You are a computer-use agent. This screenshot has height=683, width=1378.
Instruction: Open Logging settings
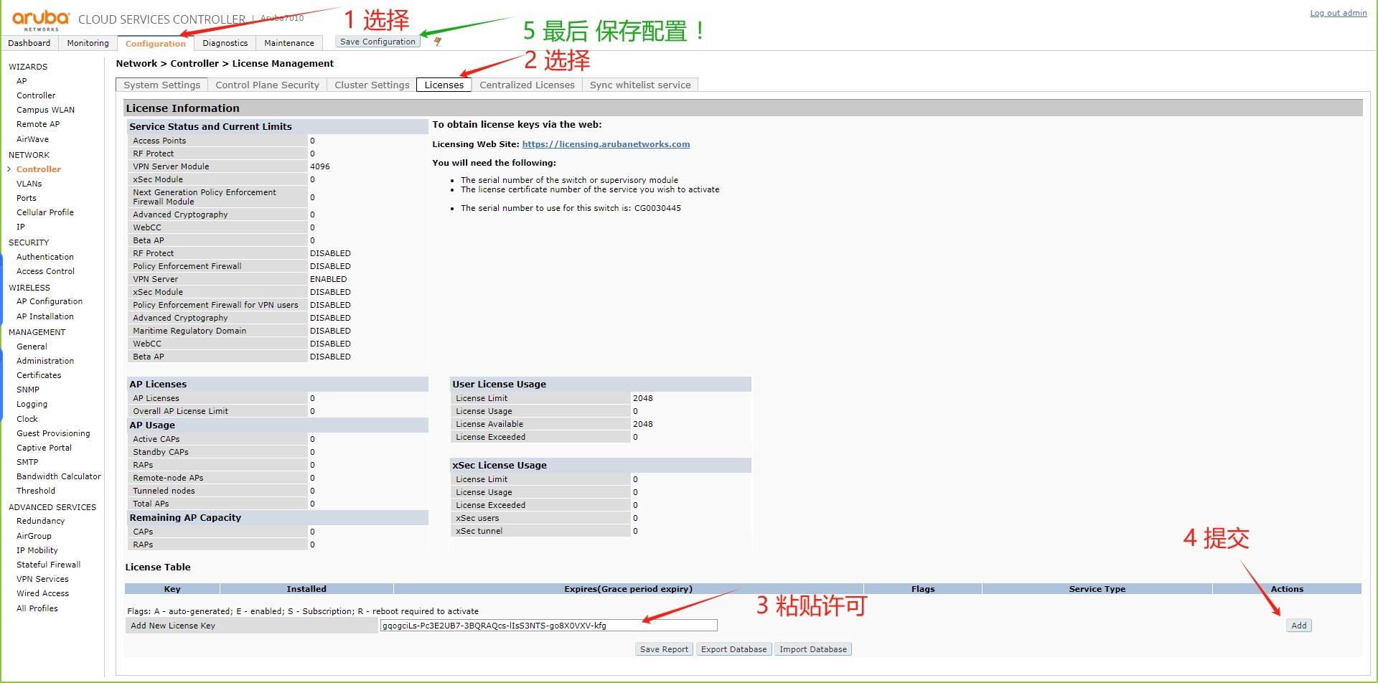tap(32, 404)
